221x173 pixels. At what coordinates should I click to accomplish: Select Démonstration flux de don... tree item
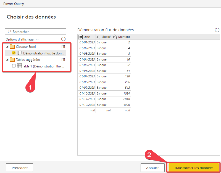44,53
